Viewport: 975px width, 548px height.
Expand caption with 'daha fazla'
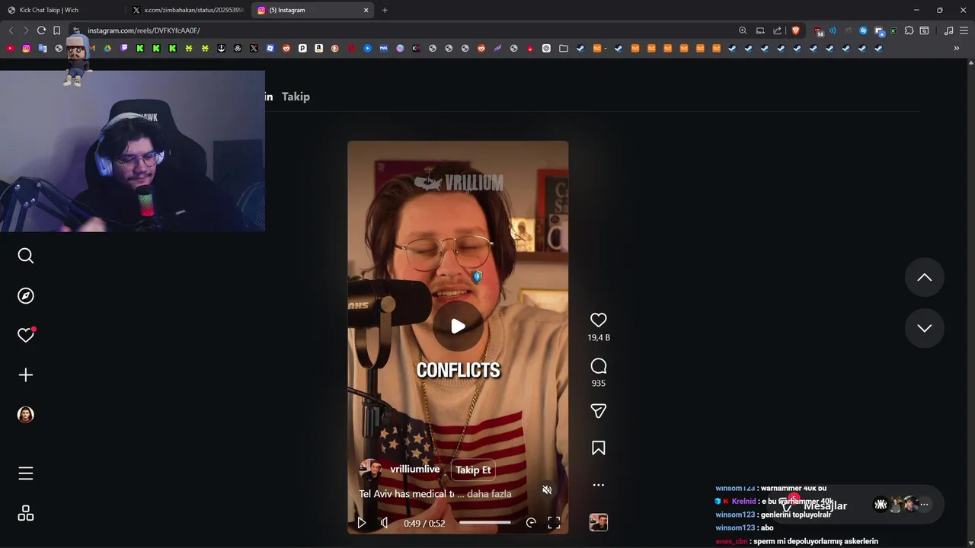488,494
